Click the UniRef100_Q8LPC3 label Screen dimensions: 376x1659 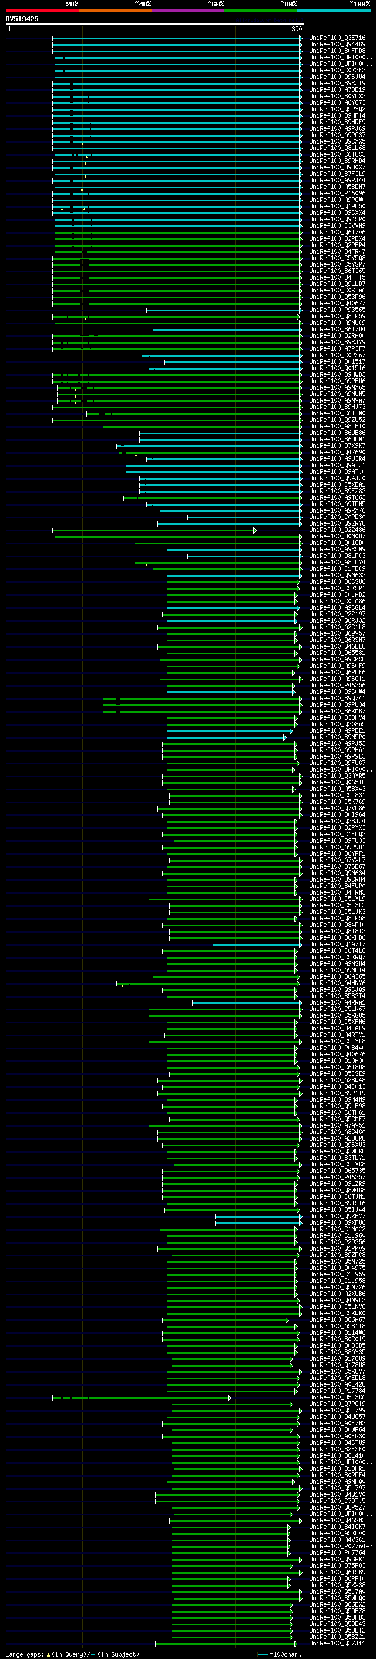click(x=337, y=556)
